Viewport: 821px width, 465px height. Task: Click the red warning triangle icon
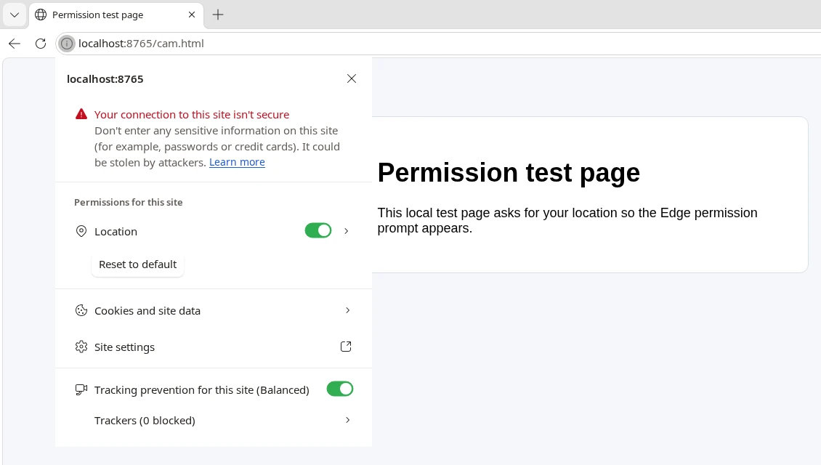click(x=81, y=114)
